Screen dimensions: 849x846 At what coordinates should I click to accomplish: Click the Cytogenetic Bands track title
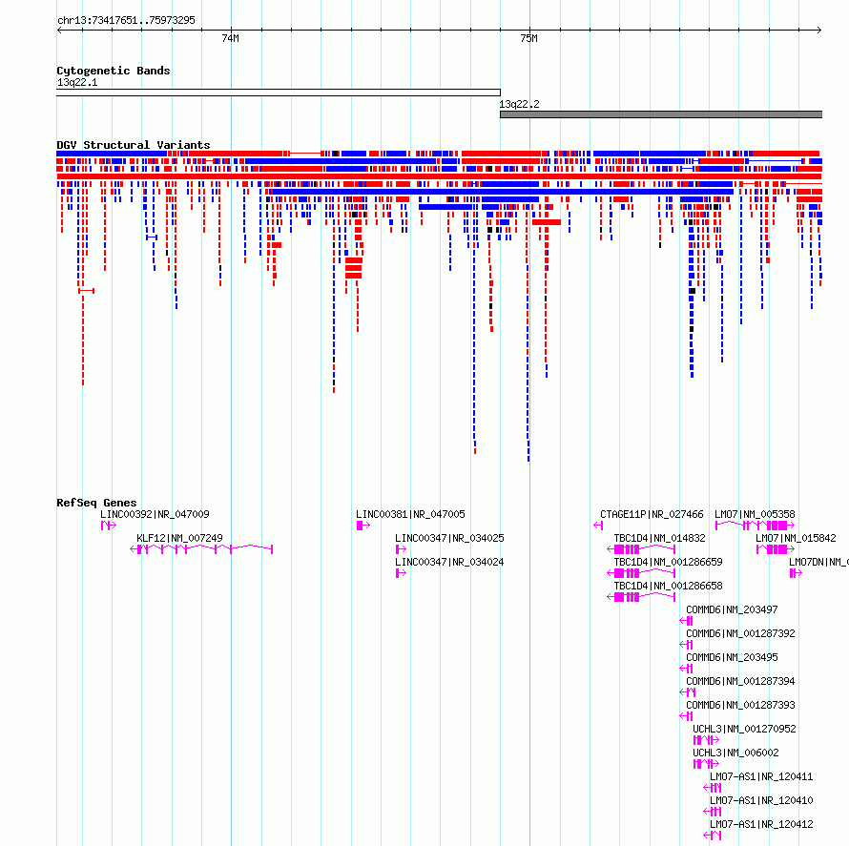[x=114, y=71]
